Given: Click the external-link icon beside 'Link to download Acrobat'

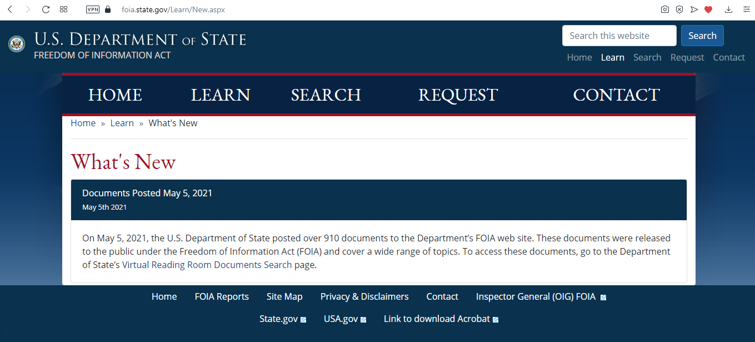Looking at the screenshot, I should (496, 320).
